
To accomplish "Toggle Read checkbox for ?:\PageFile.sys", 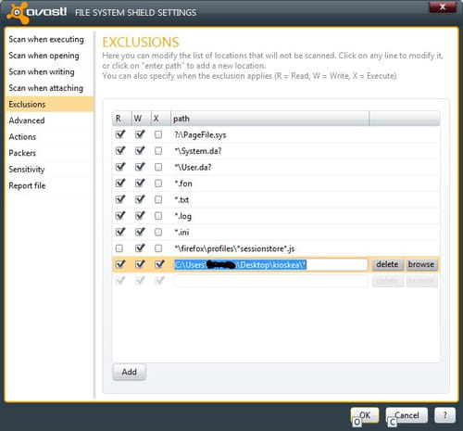I will click(120, 134).
